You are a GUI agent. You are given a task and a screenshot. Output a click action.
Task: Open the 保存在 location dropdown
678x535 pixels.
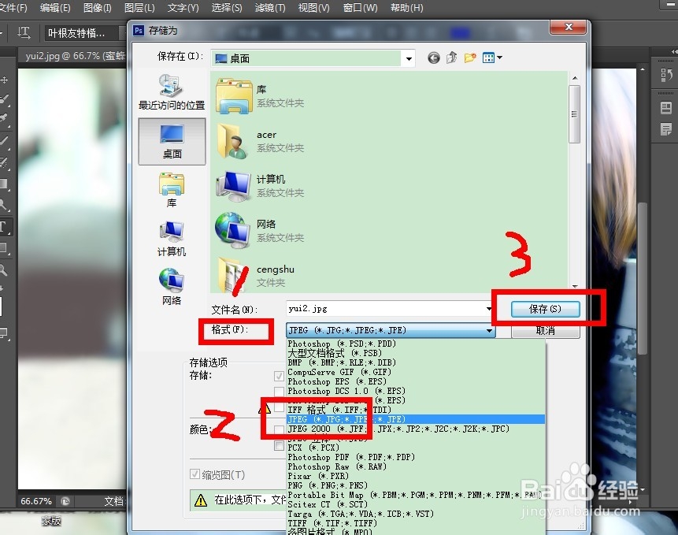[x=408, y=58]
